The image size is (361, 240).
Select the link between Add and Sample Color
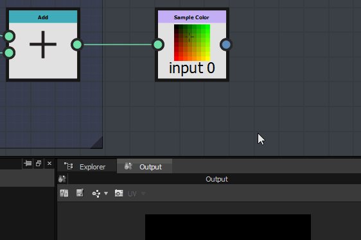click(x=118, y=45)
